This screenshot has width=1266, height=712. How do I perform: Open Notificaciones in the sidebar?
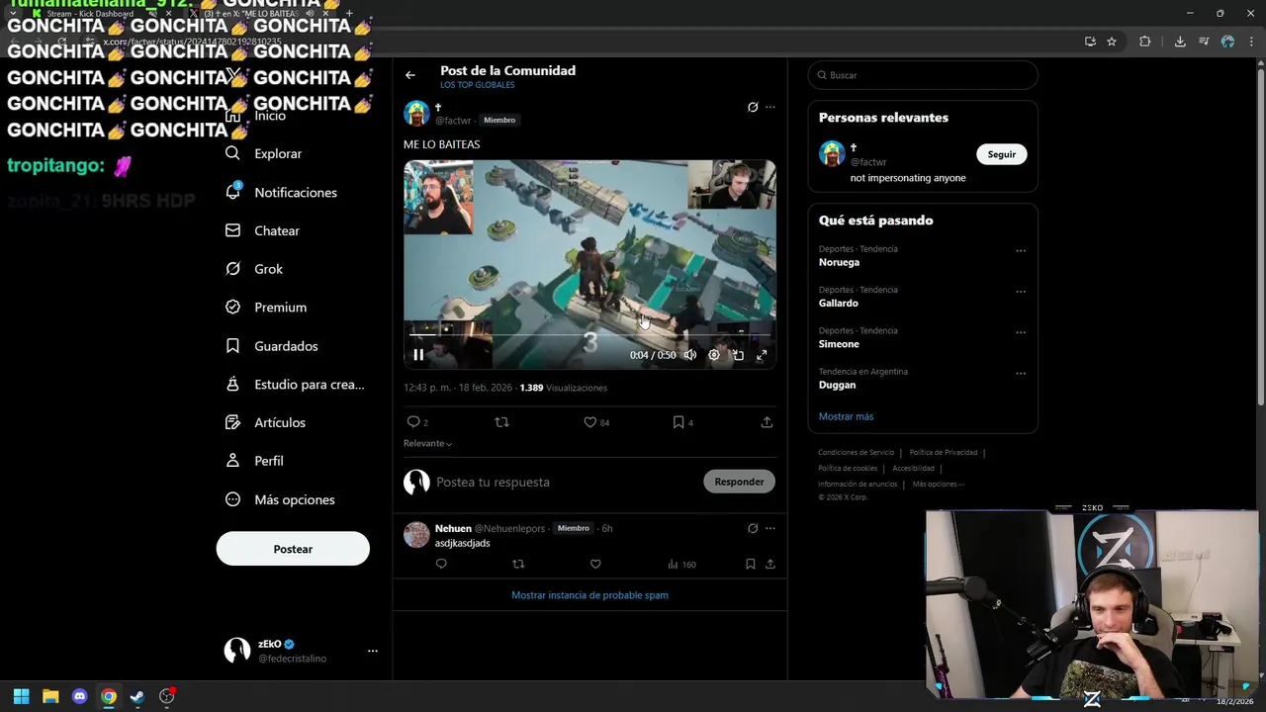282,192
